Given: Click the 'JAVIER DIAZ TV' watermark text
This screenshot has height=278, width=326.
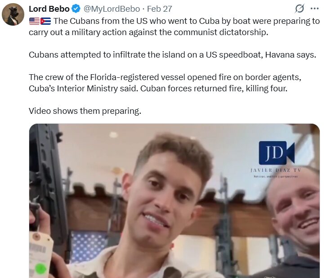Looking at the screenshot, I should click(276, 170).
